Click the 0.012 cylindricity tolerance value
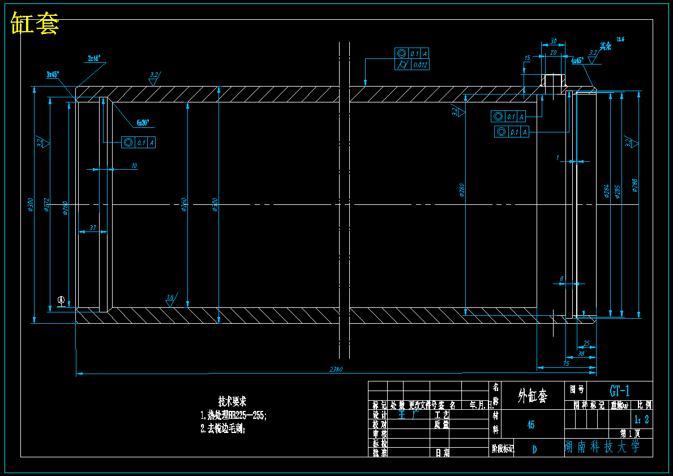The image size is (673, 476). tap(420, 65)
